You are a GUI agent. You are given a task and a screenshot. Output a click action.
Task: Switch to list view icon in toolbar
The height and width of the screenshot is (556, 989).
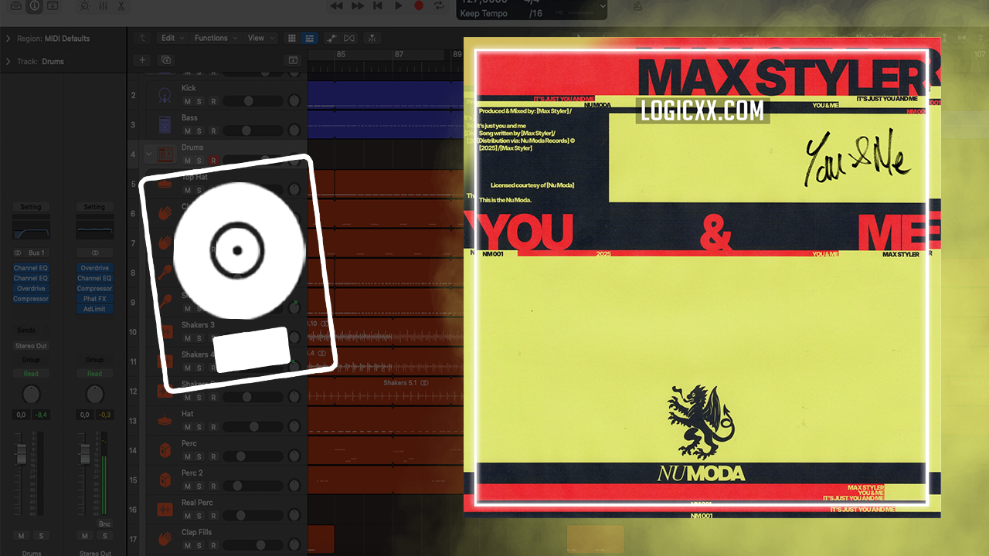(x=309, y=38)
